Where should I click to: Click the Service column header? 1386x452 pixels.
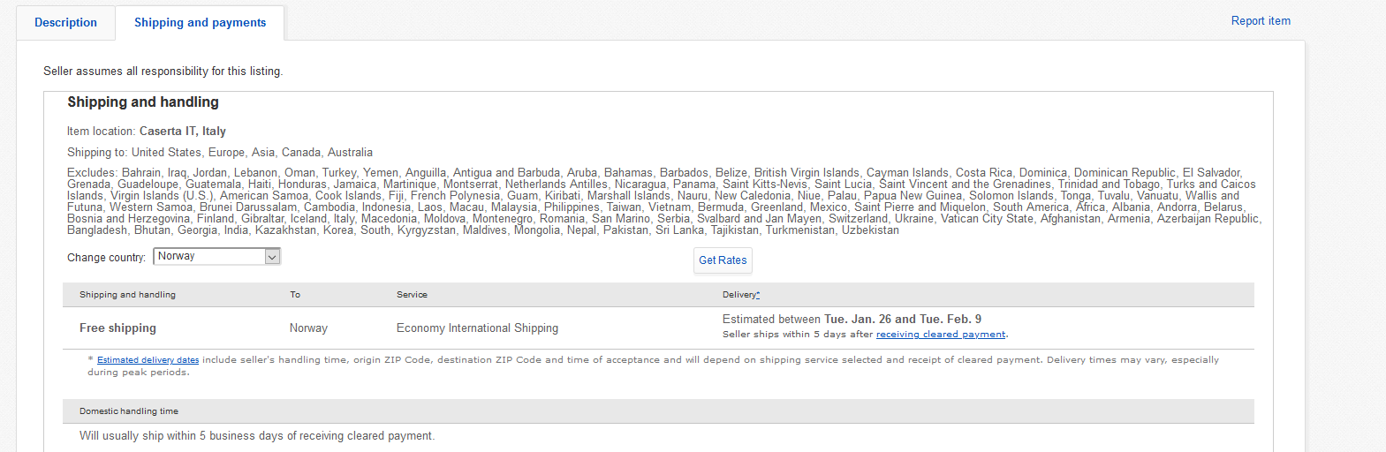click(412, 295)
